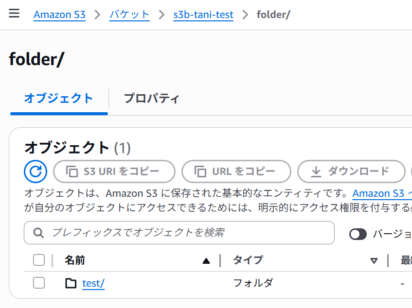Open the test/ folder link
412x308 pixels.
pyautogui.click(x=93, y=283)
